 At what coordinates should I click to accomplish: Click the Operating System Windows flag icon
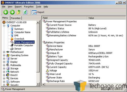pyautogui.click(x=8, y=55)
